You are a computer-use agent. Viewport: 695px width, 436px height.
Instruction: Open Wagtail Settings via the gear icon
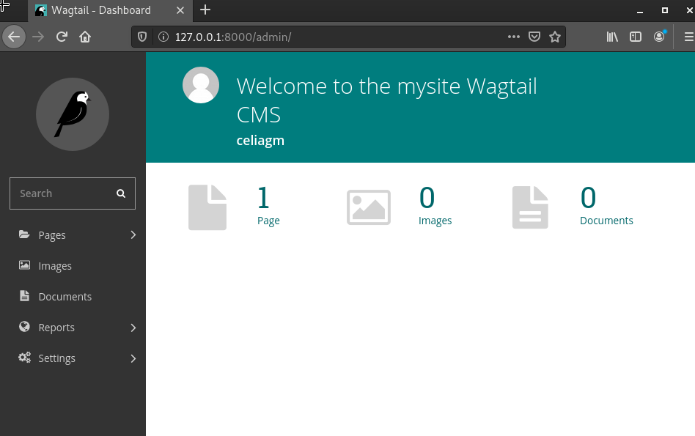click(x=23, y=358)
